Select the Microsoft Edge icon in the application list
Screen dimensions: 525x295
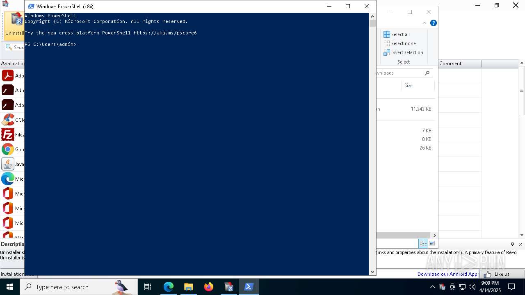8,179
